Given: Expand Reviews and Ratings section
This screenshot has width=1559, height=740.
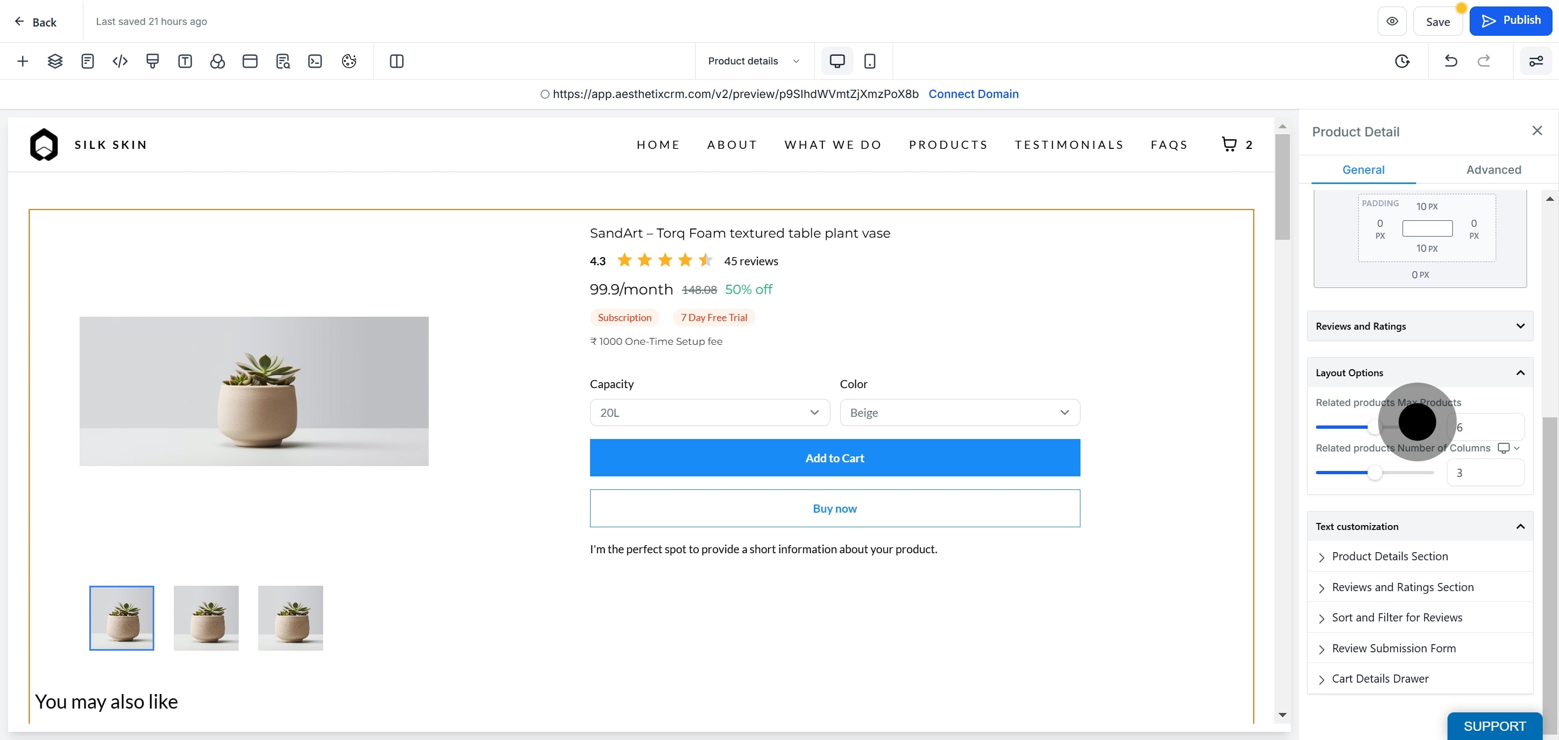Looking at the screenshot, I should [x=1420, y=326].
